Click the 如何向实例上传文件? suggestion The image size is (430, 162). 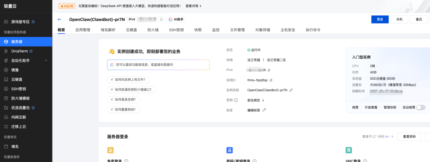click(128, 80)
